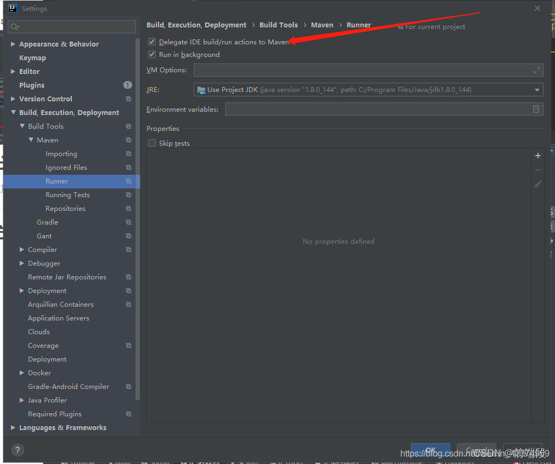Collapse Build, Execution, Deployment section

point(14,112)
